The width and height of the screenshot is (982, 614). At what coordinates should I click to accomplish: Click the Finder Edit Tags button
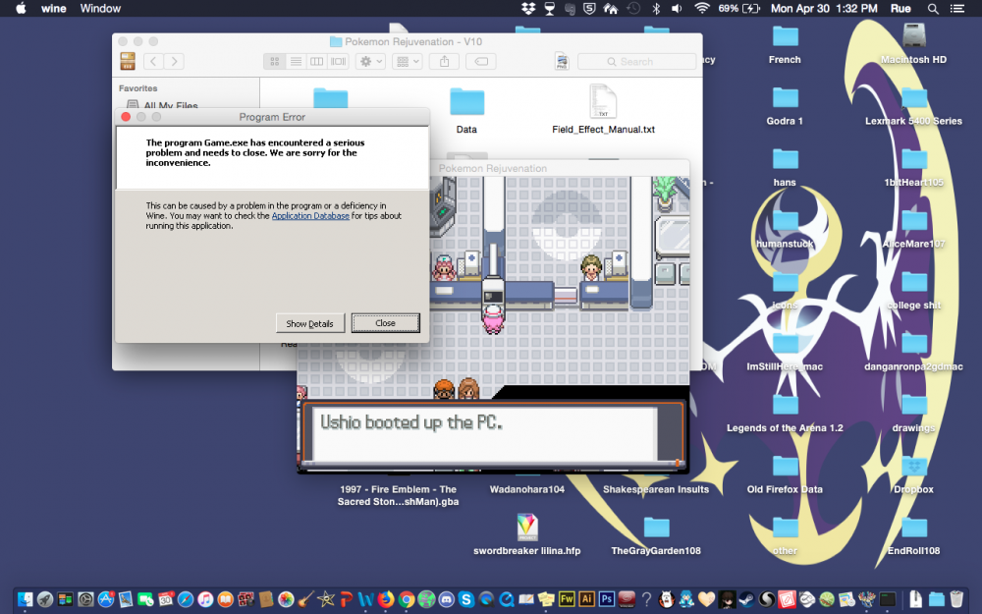click(x=481, y=61)
